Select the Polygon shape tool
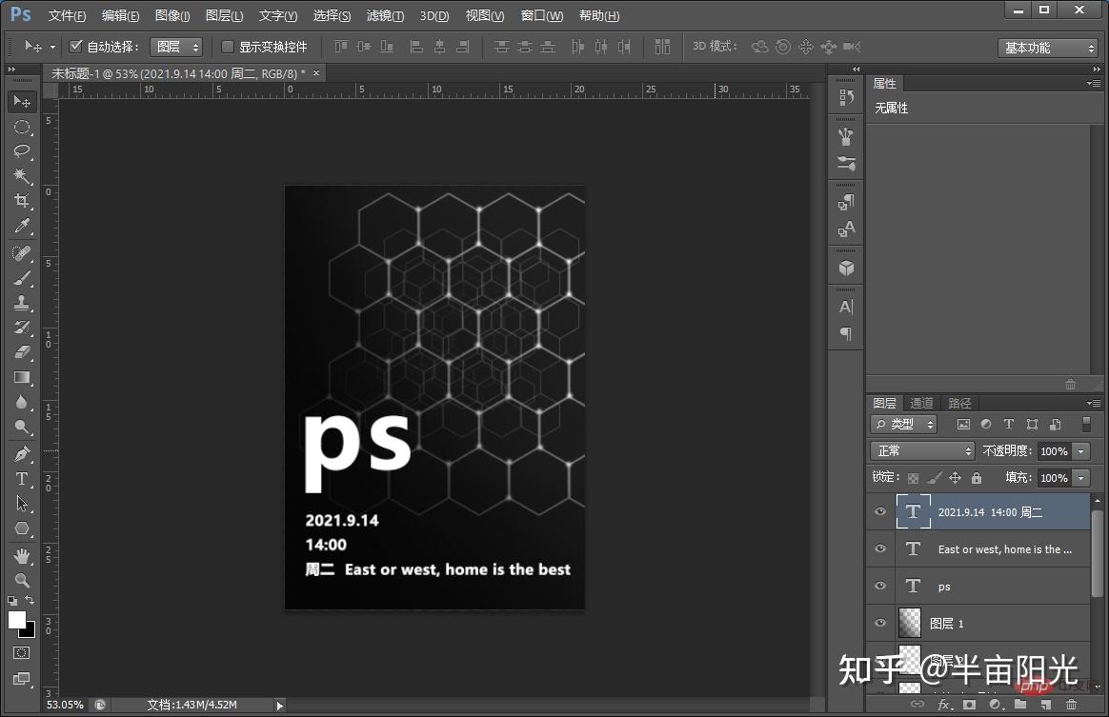 (x=22, y=528)
